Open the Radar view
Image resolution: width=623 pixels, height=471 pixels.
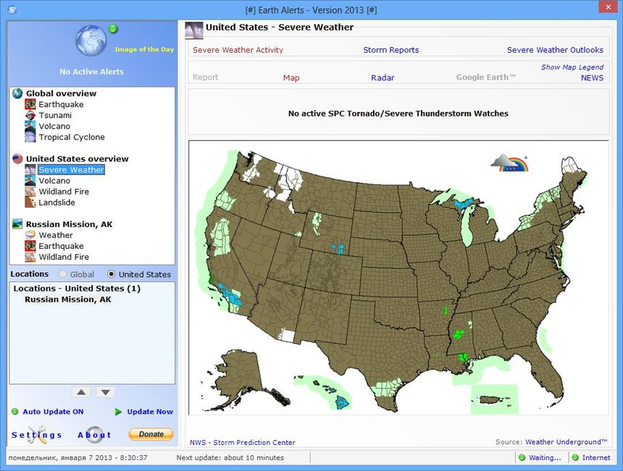point(382,77)
